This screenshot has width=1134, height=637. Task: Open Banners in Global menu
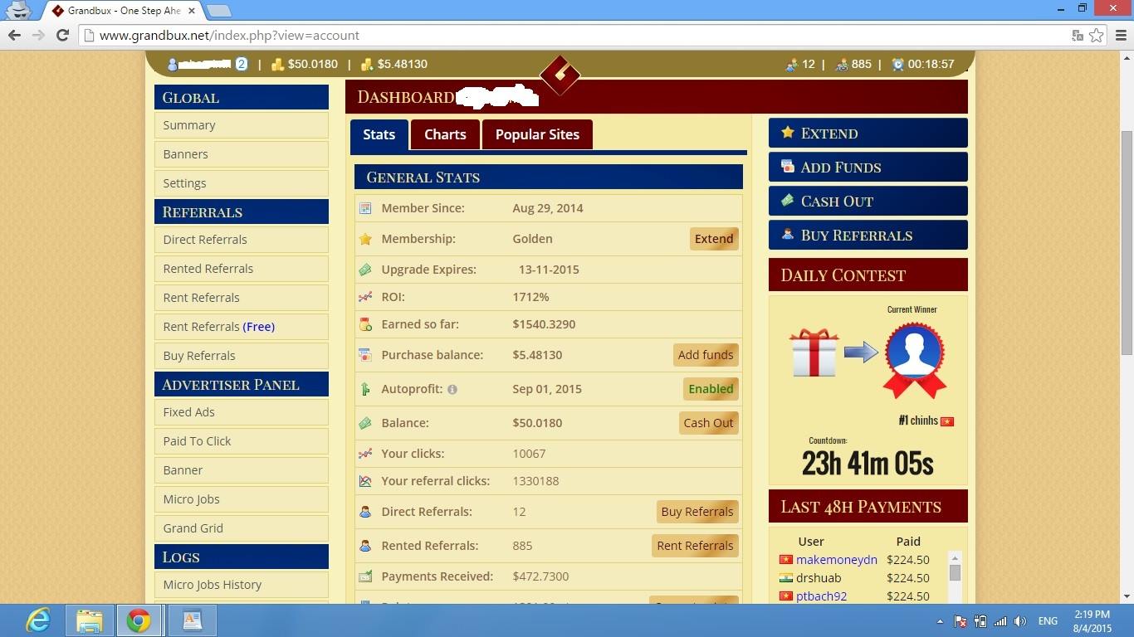point(242,154)
